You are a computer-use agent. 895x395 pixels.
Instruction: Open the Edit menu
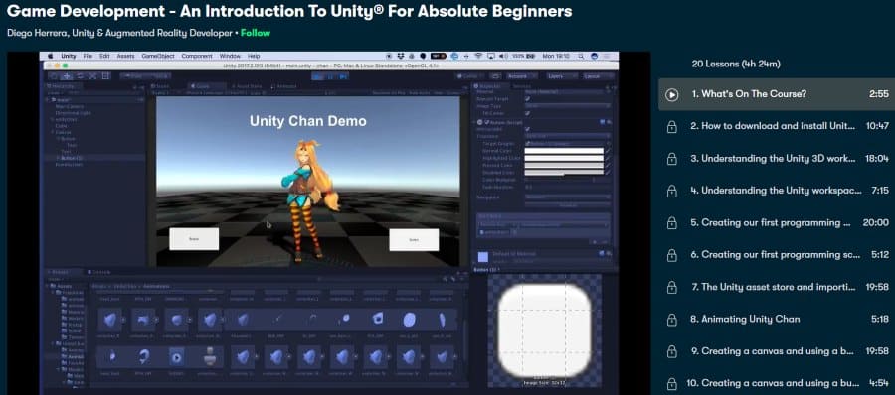pyautogui.click(x=104, y=56)
